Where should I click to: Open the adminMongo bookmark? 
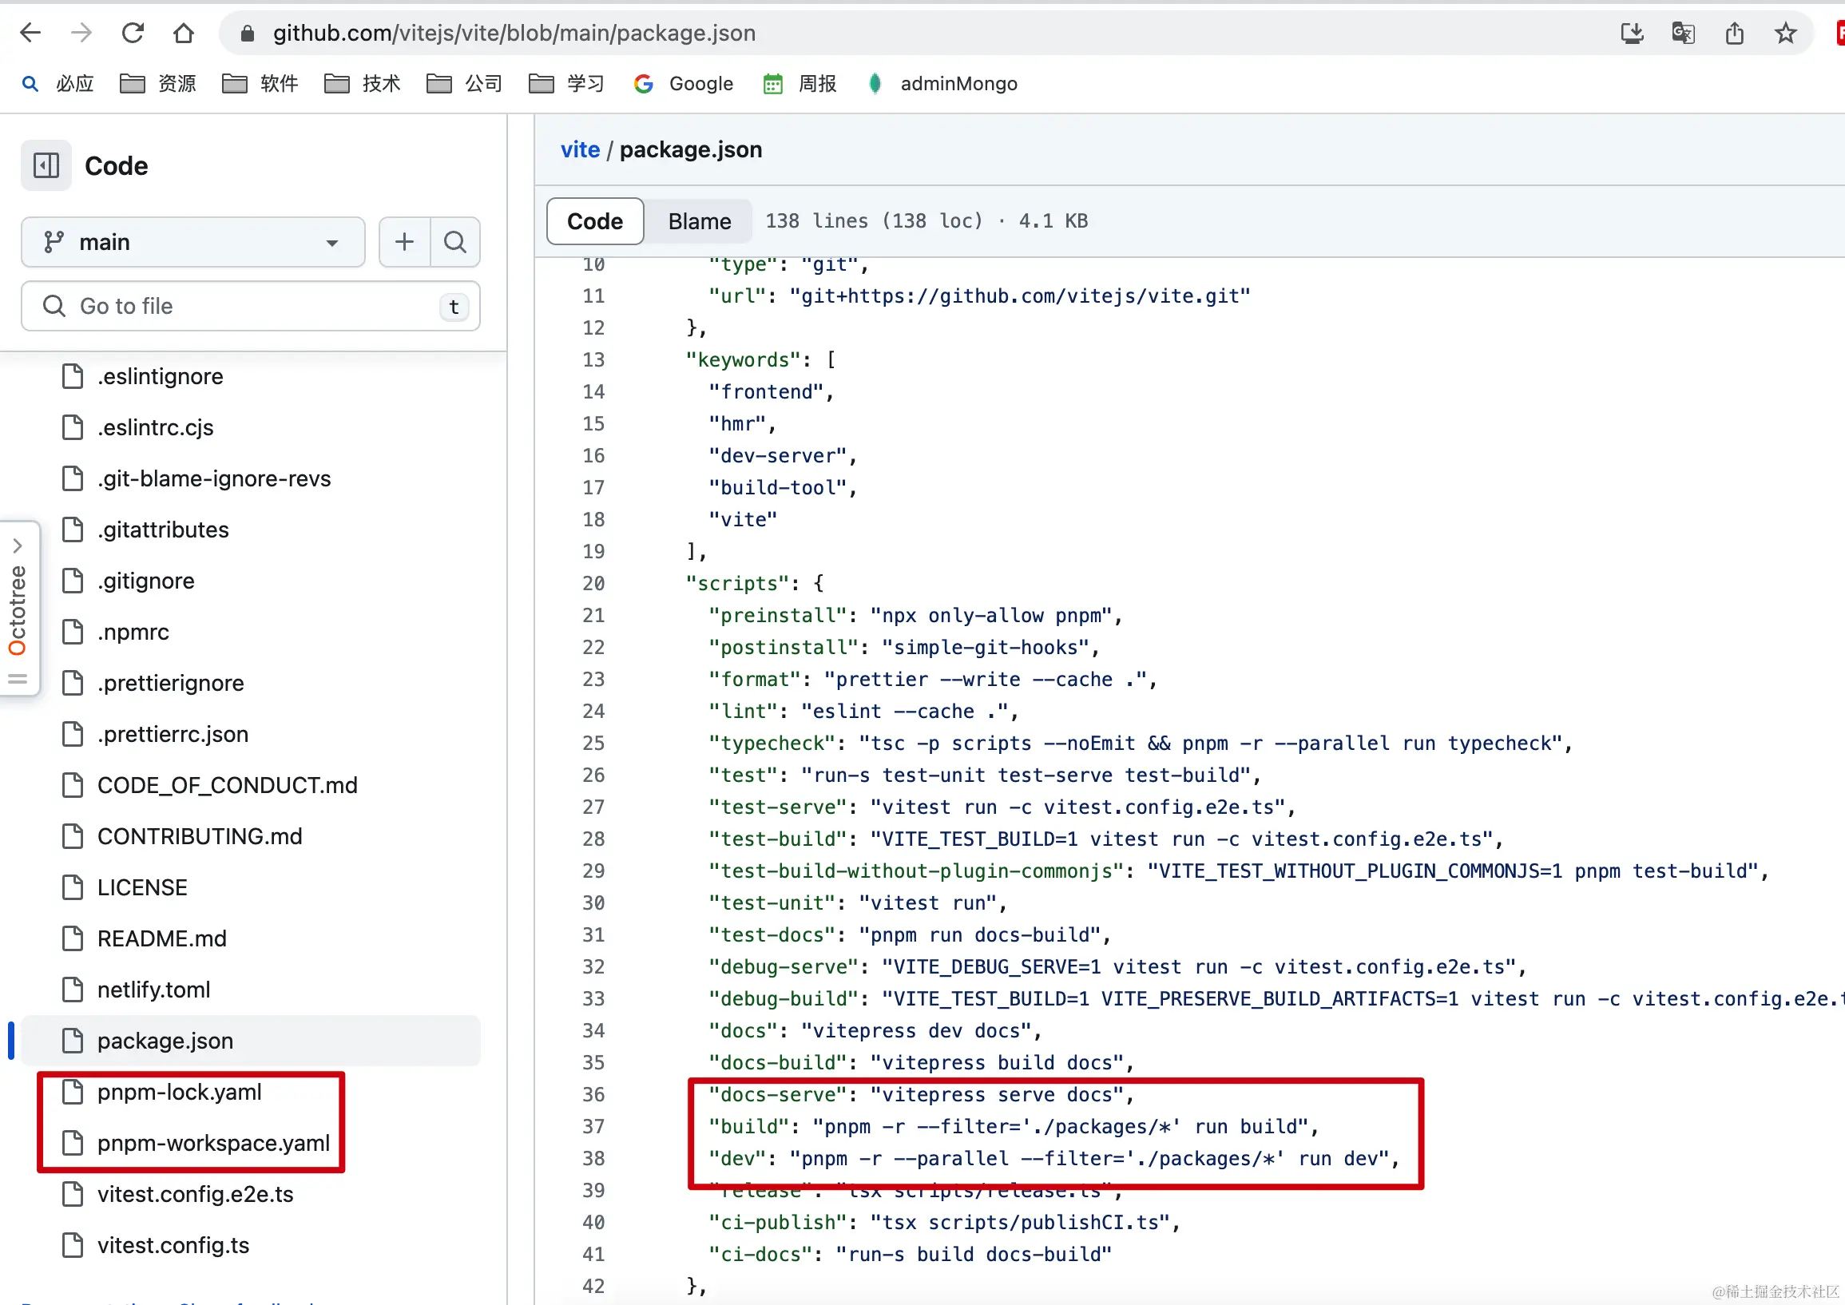(x=942, y=84)
